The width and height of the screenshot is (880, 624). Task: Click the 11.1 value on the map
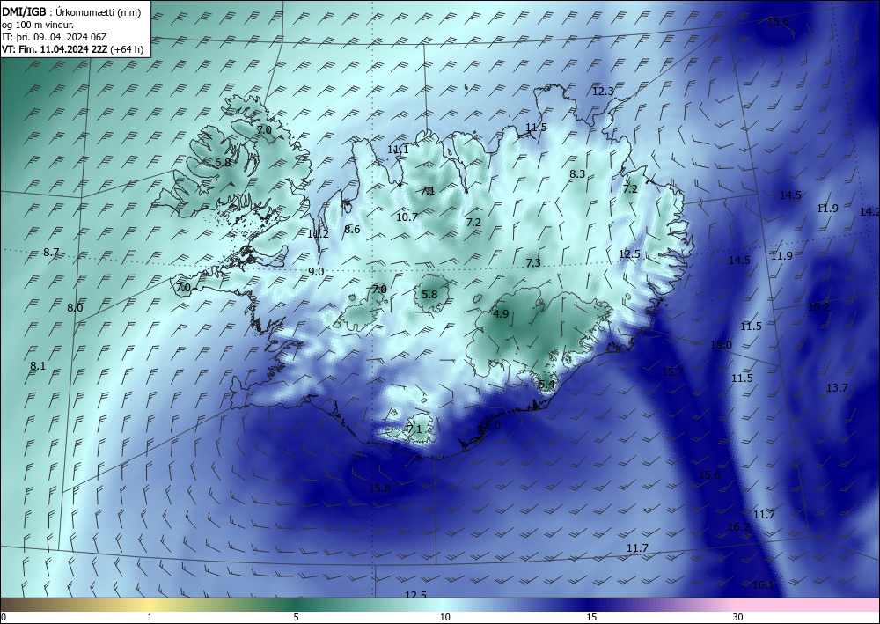click(x=398, y=150)
